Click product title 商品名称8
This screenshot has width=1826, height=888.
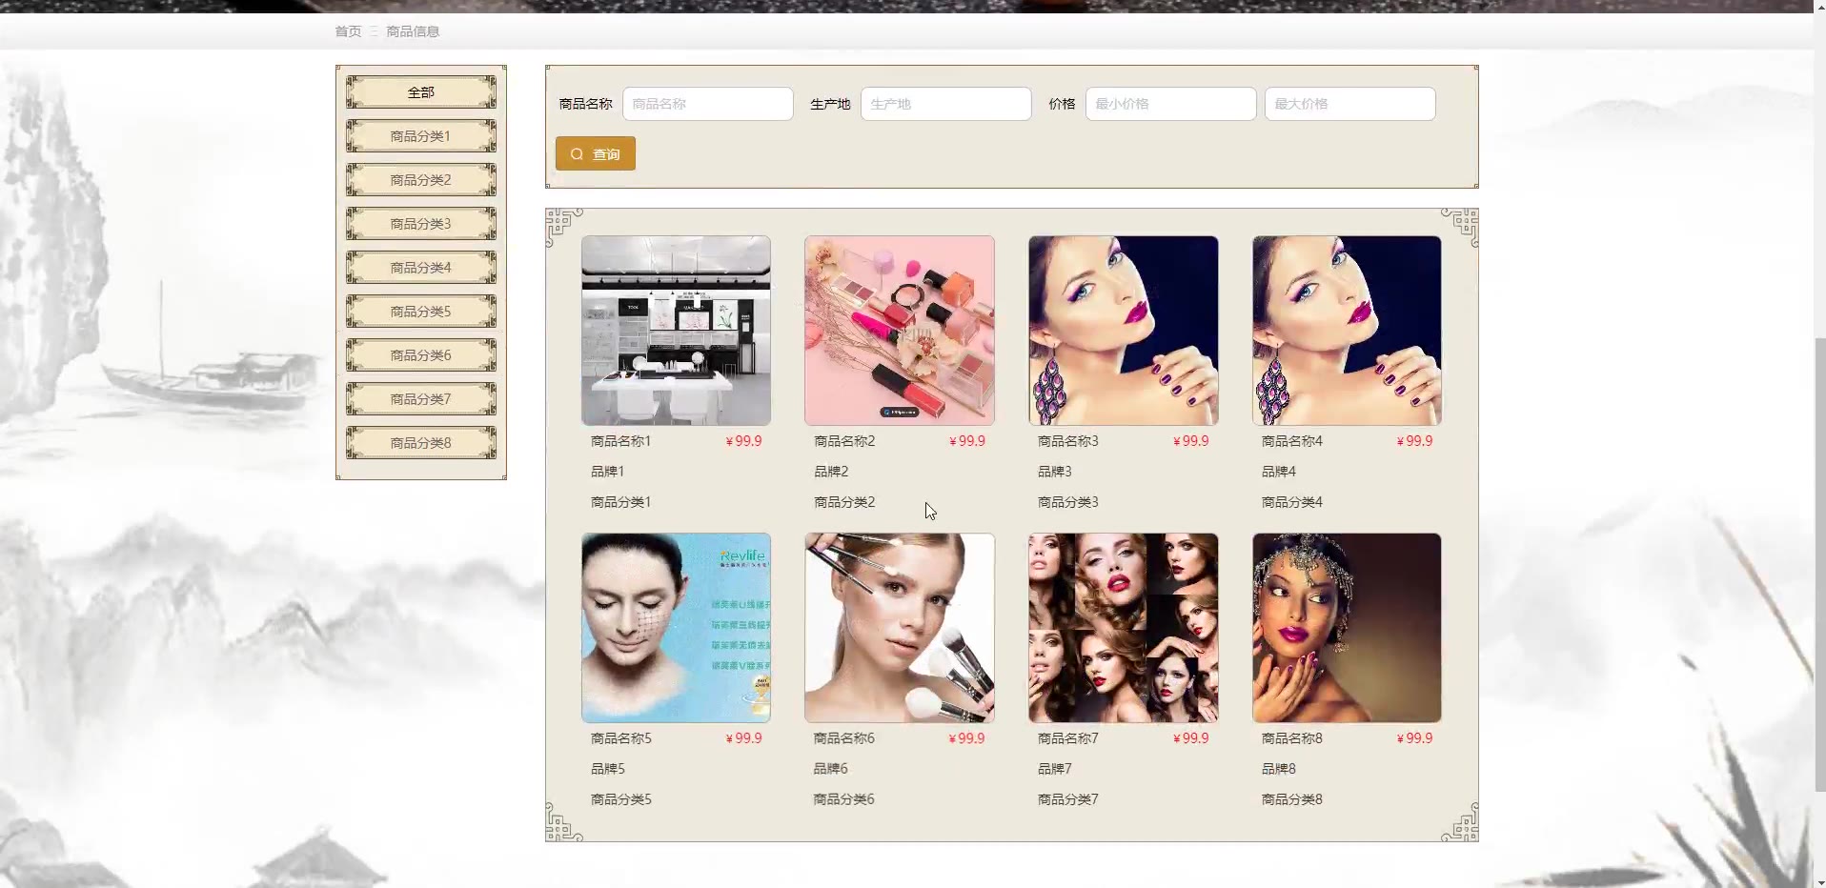1292,738
